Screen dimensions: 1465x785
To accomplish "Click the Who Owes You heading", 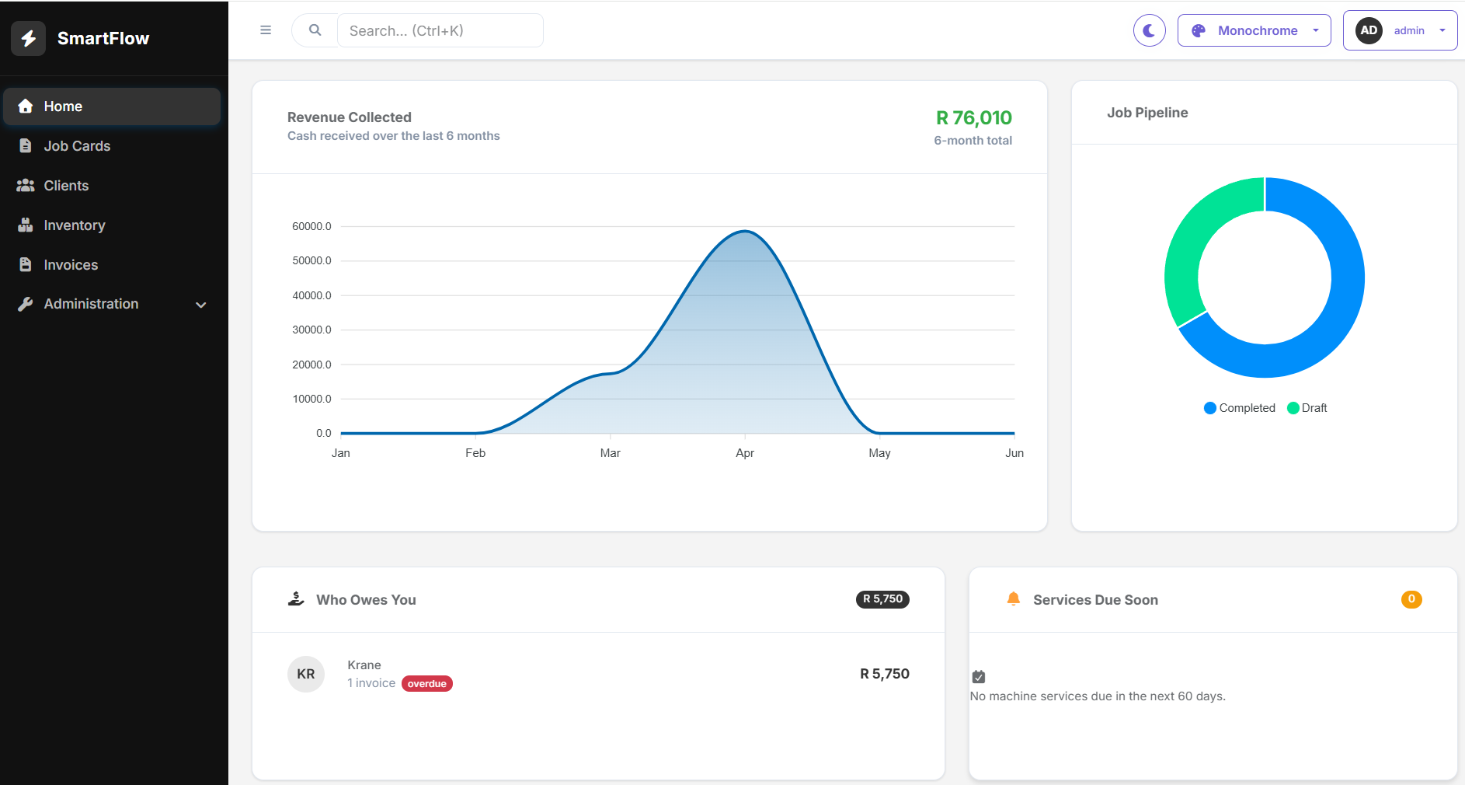I will click(366, 600).
